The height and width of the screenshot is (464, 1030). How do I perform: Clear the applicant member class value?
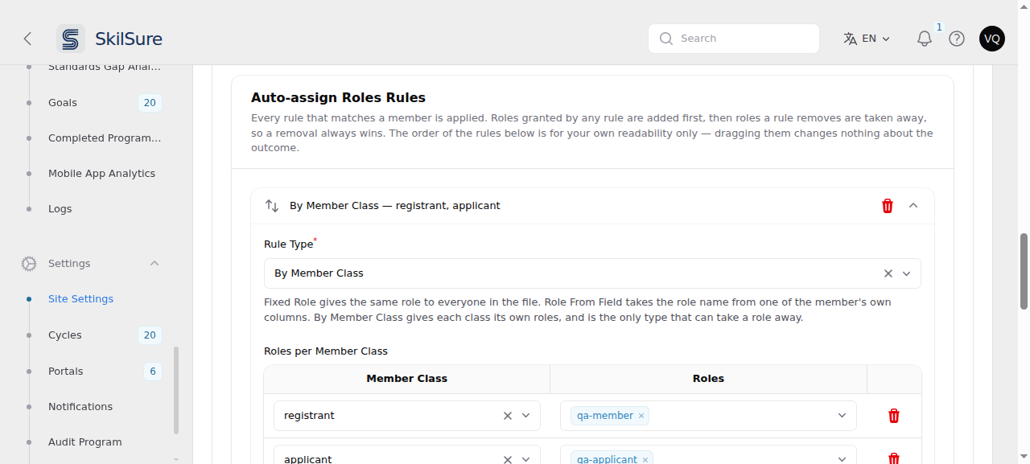(x=508, y=459)
